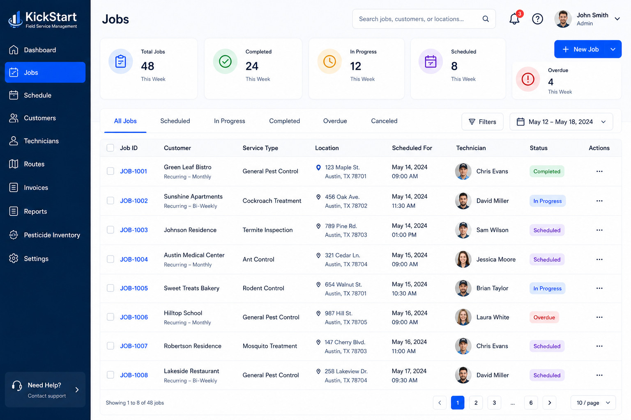Click the Filters button
631x420 pixels.
tap(482, 122)
